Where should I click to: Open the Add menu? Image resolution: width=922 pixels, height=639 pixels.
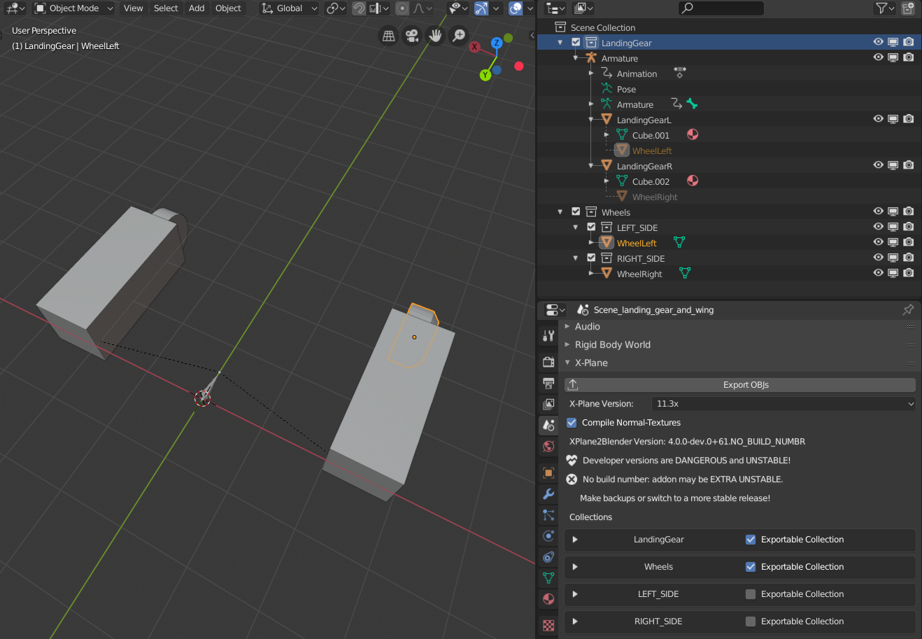coord(197,8)
